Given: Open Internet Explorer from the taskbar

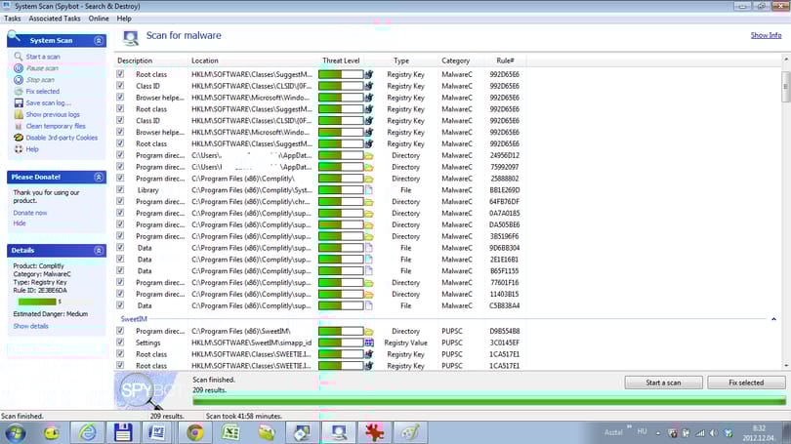Looking at the screenshot, I should pyautogui.click(x=87, y=433).
